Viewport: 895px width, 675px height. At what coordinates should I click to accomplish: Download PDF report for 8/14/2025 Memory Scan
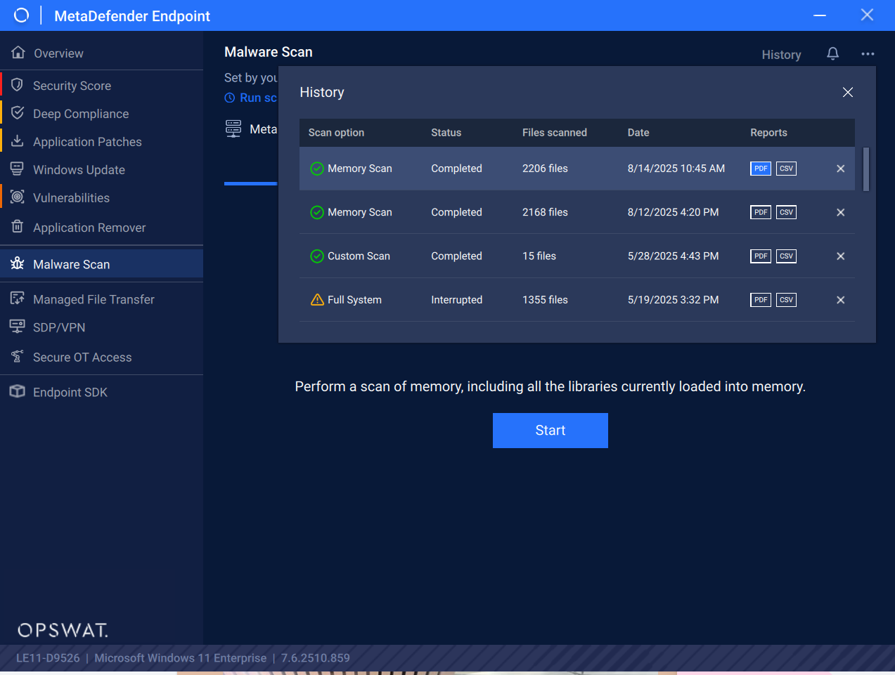coord(760,169)
